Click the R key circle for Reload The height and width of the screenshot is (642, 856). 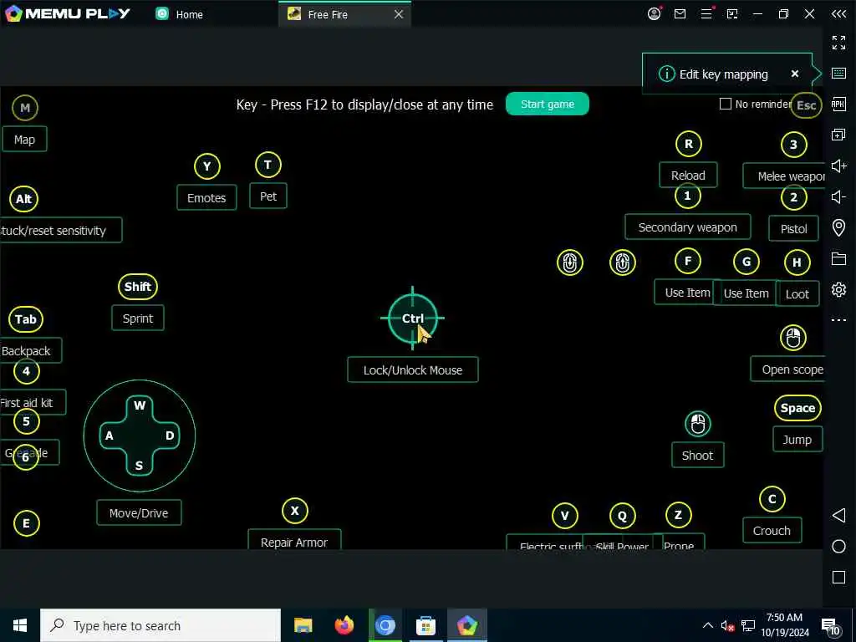[689, 144]
